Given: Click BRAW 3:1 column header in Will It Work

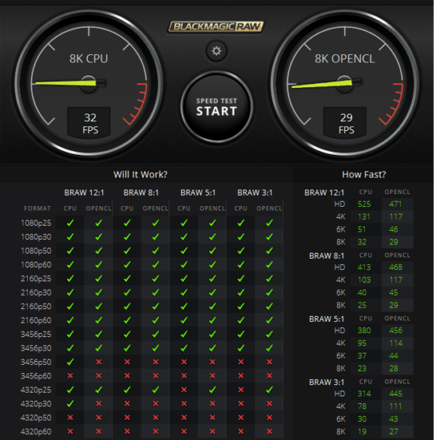Looking at the screenshot, I should (x=255, y=193).
